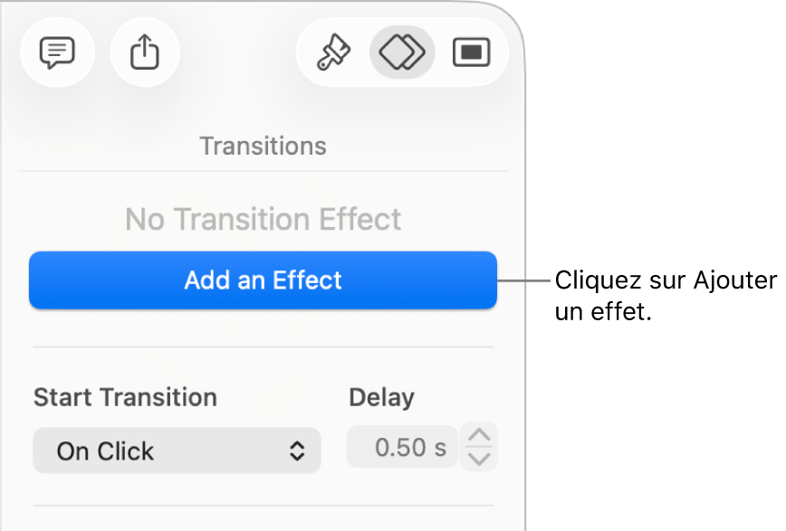
Task: Open the Share options
Action: coord(145,52)
